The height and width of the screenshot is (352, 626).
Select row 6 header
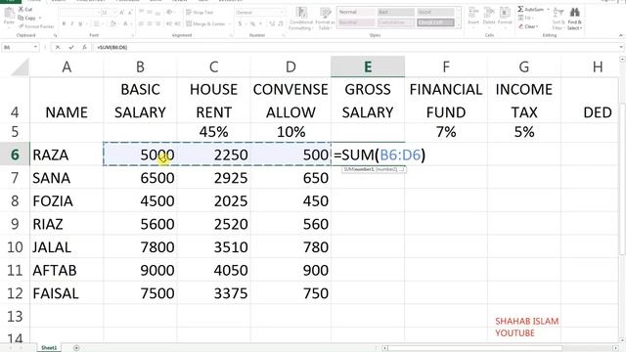click(x=15, y=154)
